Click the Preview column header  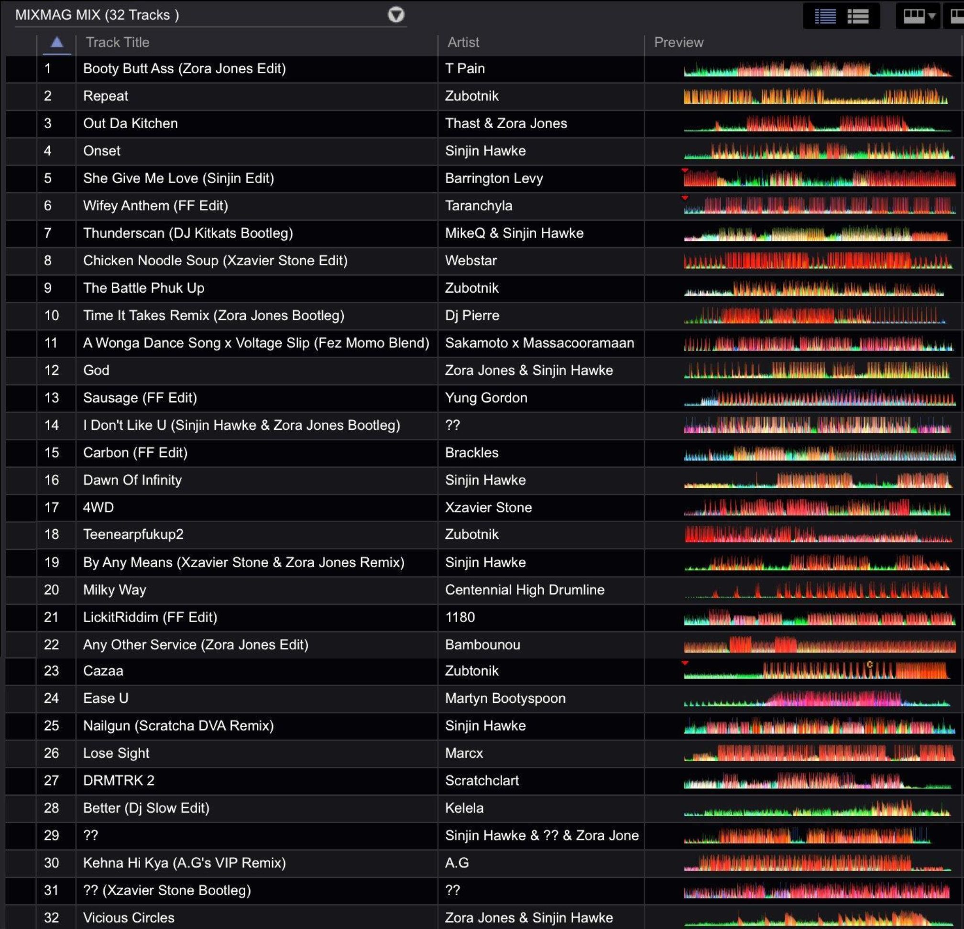click(679, 42)
